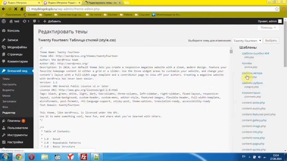Open the Меню submenu item

pos(6,96)
